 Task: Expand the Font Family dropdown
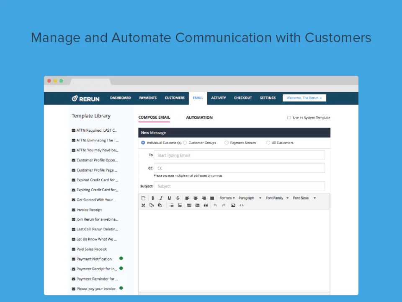coord(277,198)
